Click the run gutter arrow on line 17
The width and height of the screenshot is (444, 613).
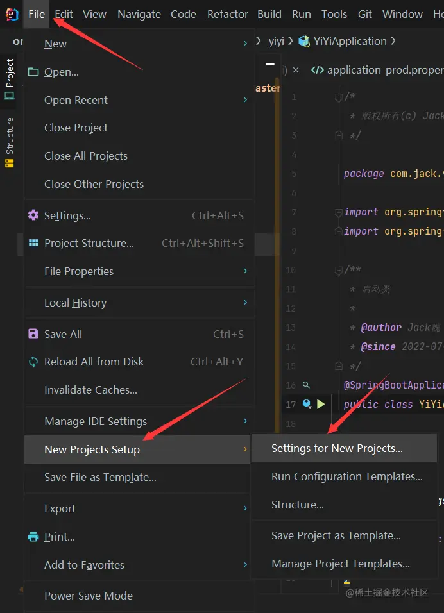point(321,404)
